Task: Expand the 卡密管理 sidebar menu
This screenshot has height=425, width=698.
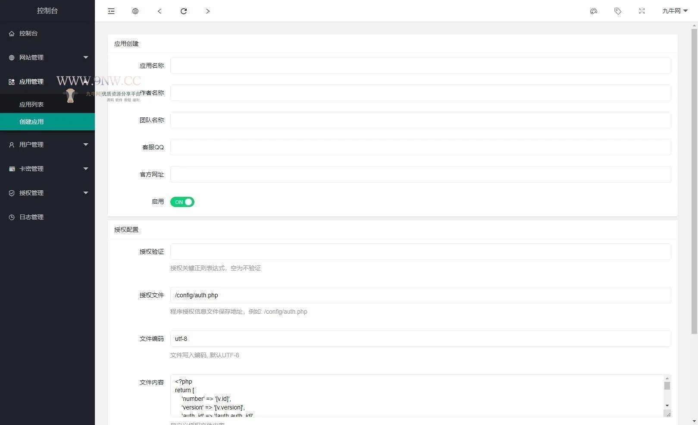Action: pyautogui.click(x=47, y=169)
